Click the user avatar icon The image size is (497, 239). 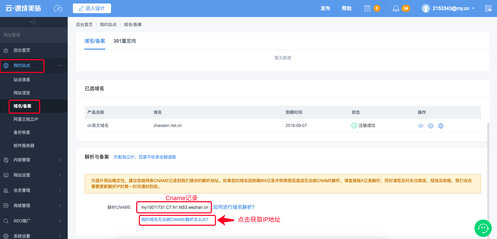coord(426,8)
